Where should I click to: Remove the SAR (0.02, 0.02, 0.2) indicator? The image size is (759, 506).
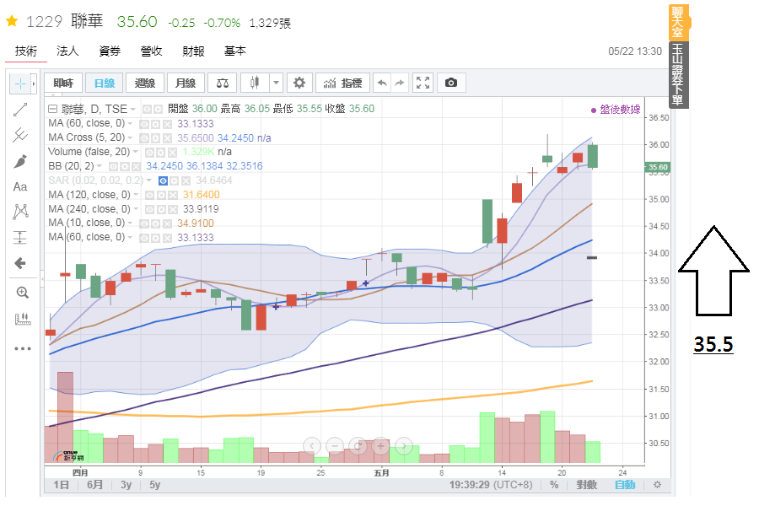coord(186,181)
